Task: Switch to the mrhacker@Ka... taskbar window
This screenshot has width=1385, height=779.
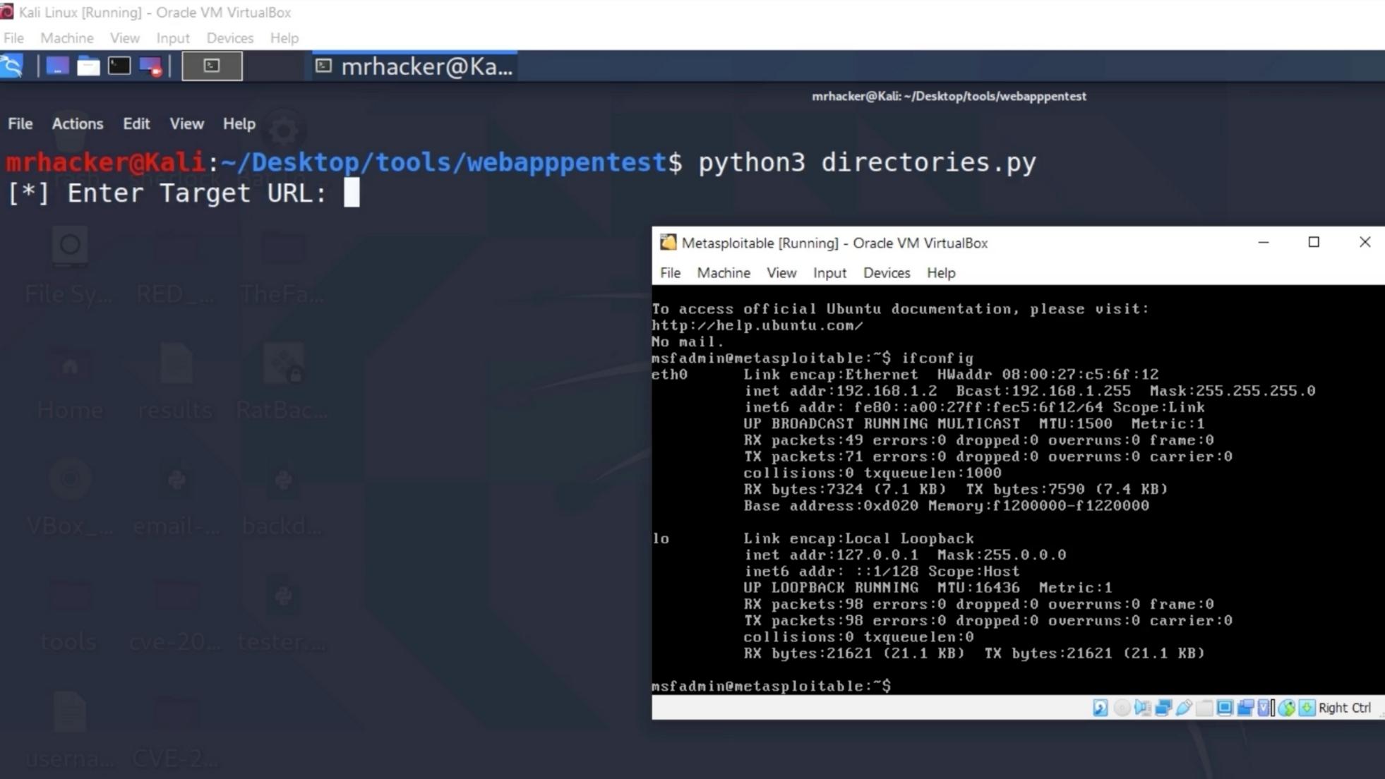Action: tap(415, 66)
